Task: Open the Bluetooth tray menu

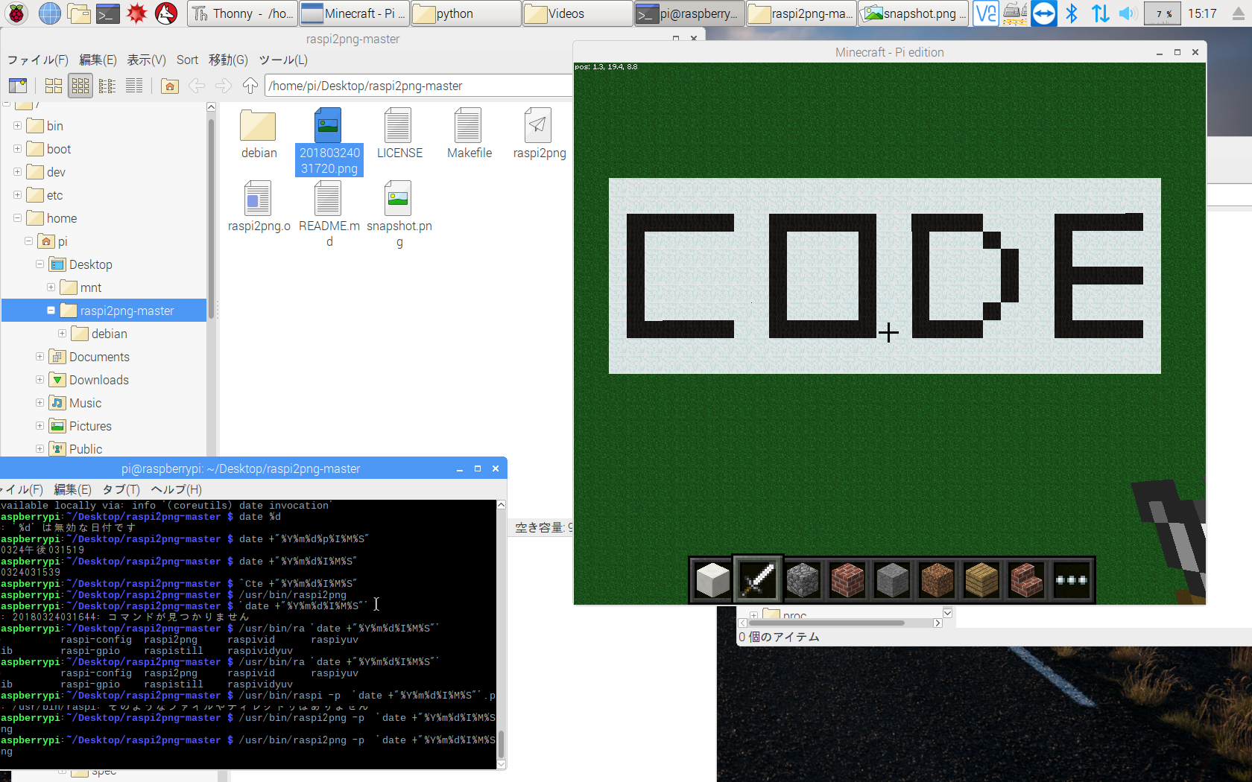Action: 1072,13
